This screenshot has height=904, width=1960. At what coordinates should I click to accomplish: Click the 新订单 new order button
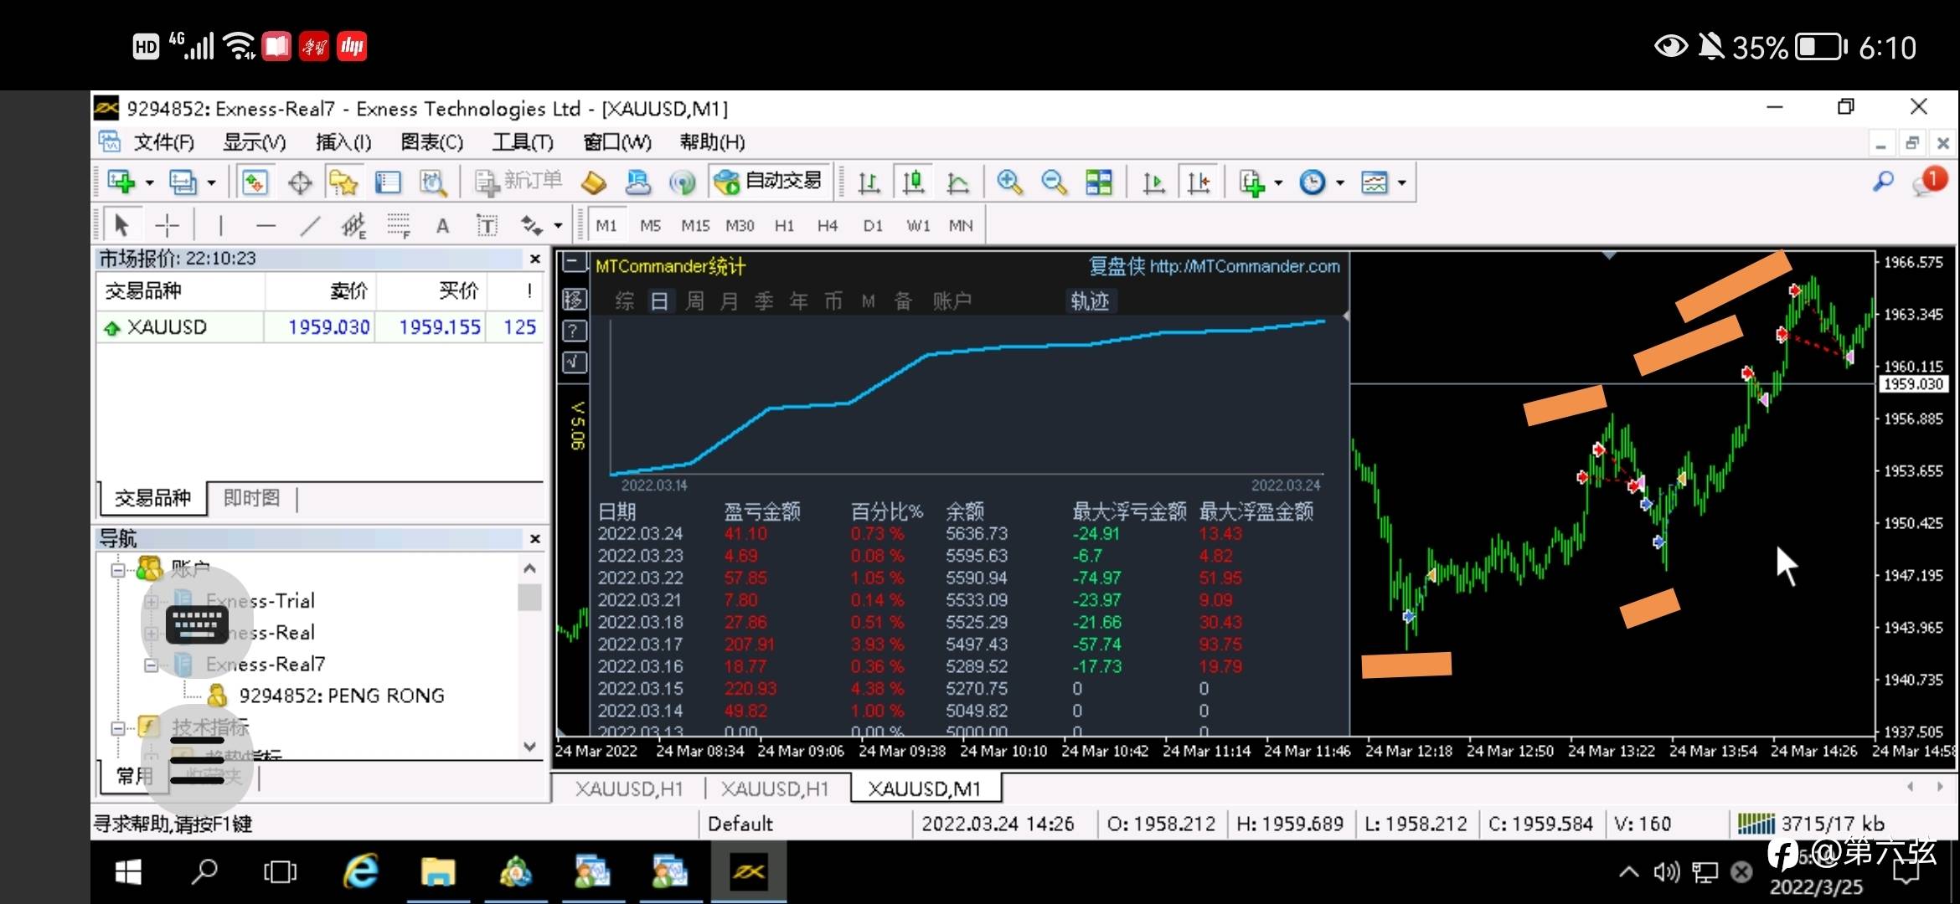coord(519,181)
